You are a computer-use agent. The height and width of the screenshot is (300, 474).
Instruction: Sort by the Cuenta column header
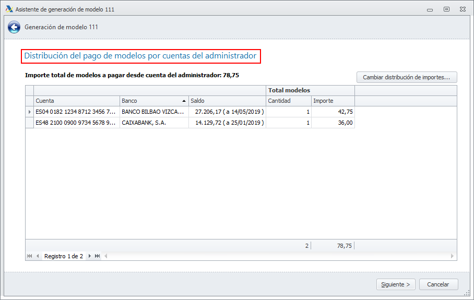(x=77, y=101)
